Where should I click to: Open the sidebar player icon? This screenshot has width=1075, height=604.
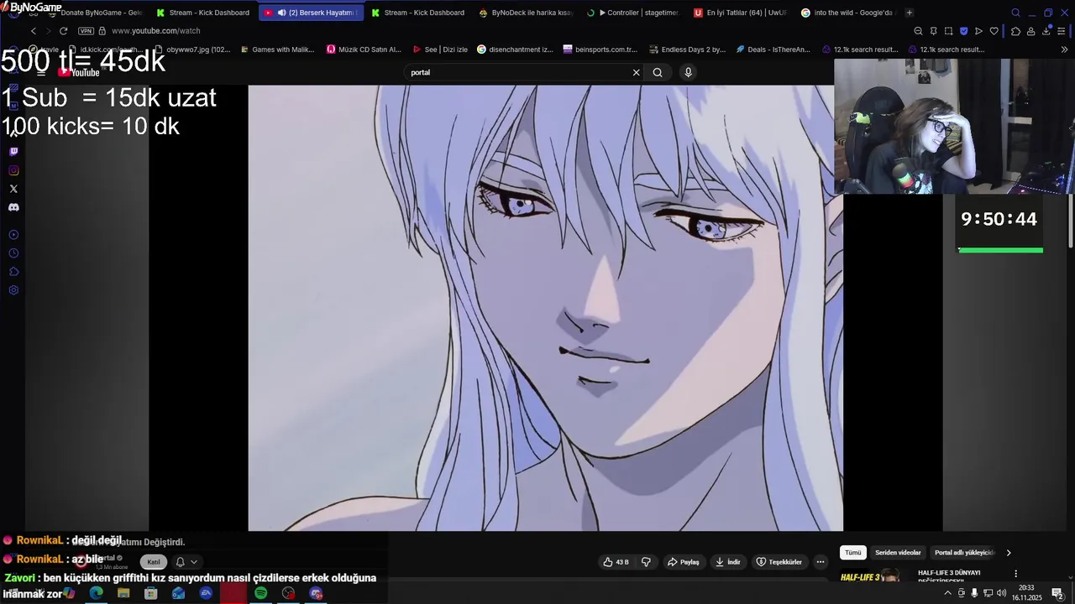[13, 235]
